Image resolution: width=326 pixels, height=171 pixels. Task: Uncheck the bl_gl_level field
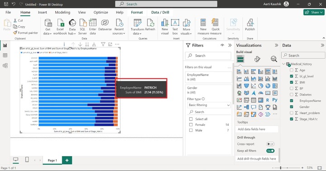pos(292,76)
